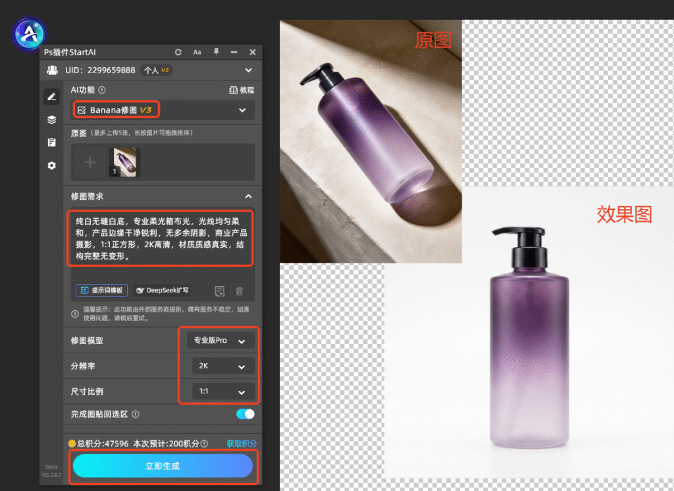Click the refresh icon in plugin title bar
The width and height of the screenshot is (674, 491).
coord(178,52)
